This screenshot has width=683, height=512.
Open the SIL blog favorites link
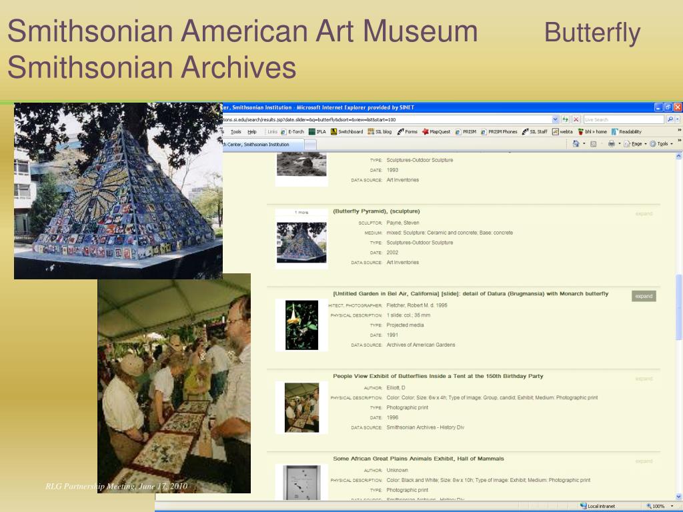[380, 131]
